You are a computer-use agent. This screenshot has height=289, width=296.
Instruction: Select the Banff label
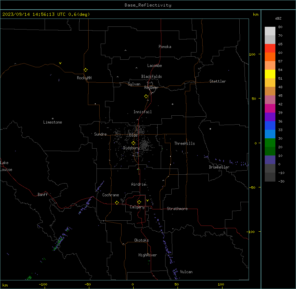43,195
